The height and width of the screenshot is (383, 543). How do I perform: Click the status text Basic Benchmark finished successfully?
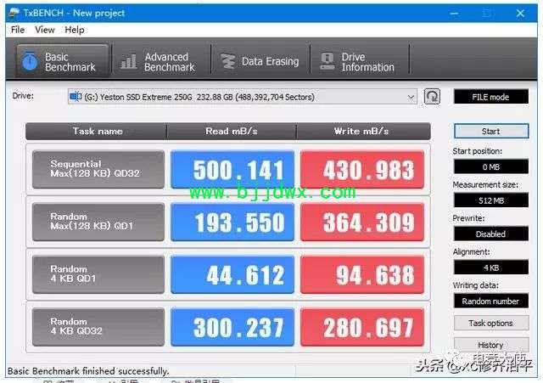[88, 371]
